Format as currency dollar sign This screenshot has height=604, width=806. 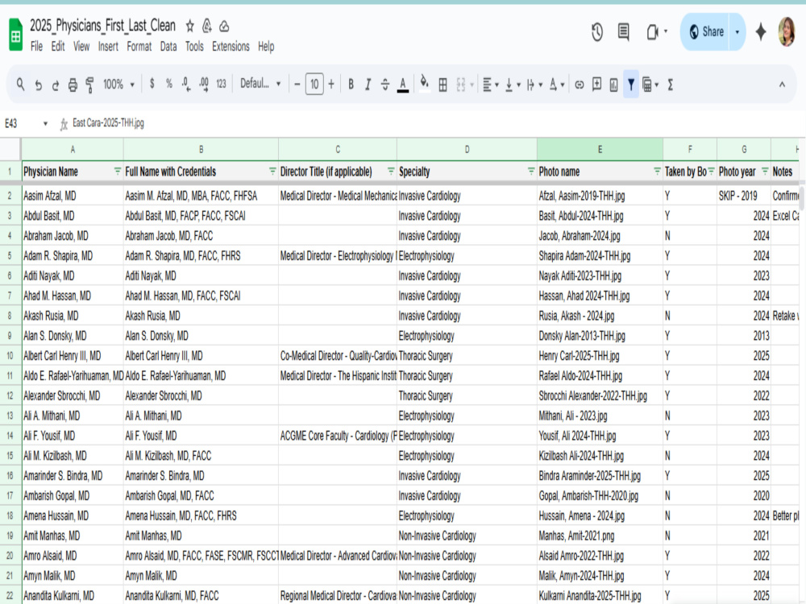(152, 84)
